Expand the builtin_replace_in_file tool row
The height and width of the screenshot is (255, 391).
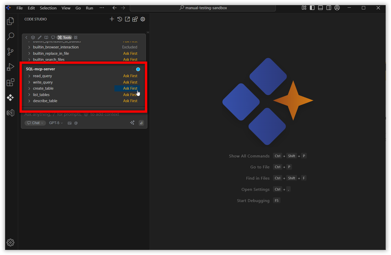(29, 53)
